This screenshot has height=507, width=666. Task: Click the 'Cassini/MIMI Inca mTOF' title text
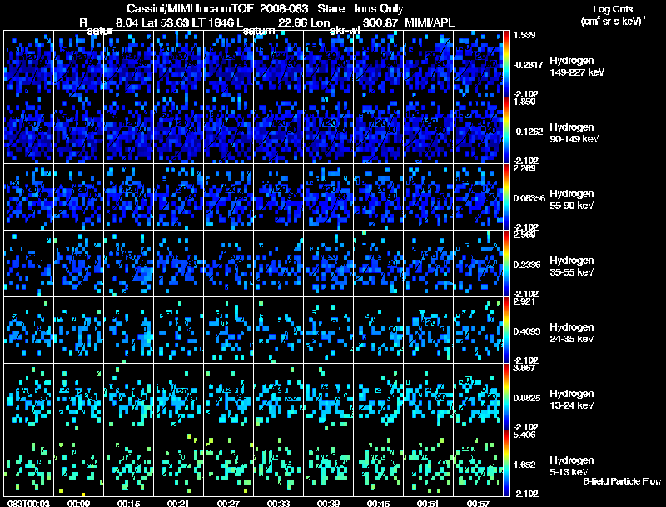tap(190, 8)
